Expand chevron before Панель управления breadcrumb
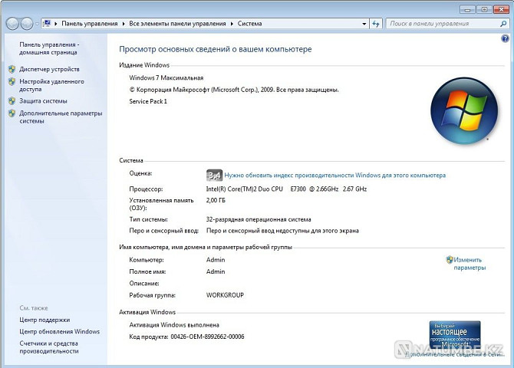 coord(56,24)
